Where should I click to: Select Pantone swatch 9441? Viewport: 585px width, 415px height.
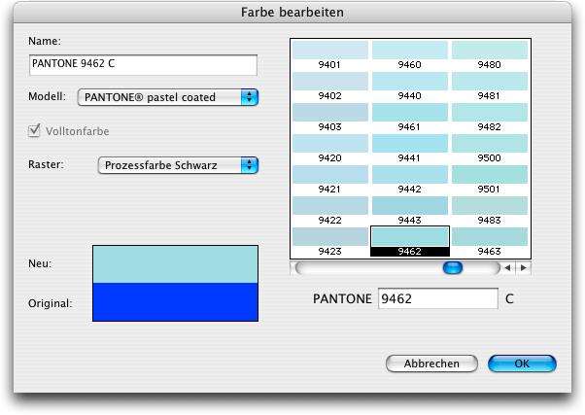410,148
